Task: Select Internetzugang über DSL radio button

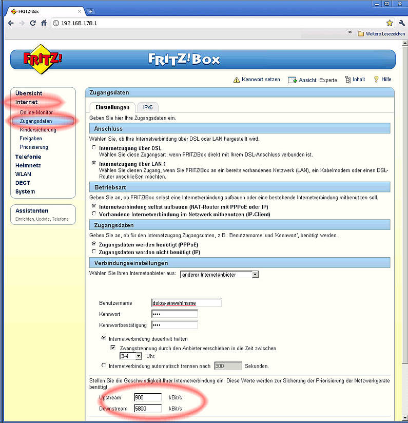Action: 94,147
